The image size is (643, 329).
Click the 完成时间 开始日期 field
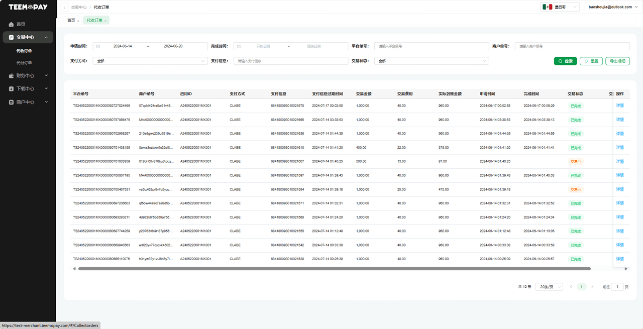tap(263, 46)
